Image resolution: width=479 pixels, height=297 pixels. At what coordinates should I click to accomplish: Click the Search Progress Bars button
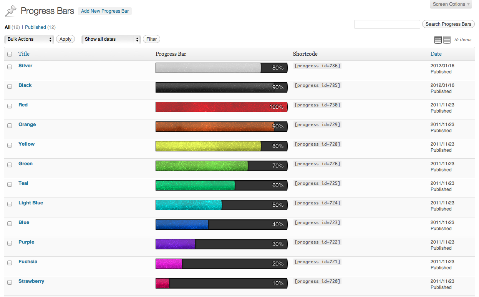click(x=448, y=24)
